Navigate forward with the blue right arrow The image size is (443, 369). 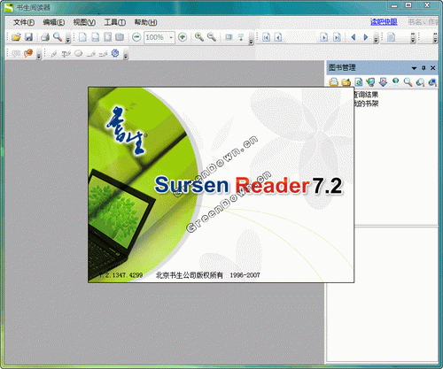coord(366,37)
